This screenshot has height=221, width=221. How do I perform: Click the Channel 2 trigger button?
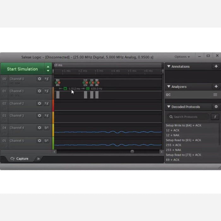[46, 104]
